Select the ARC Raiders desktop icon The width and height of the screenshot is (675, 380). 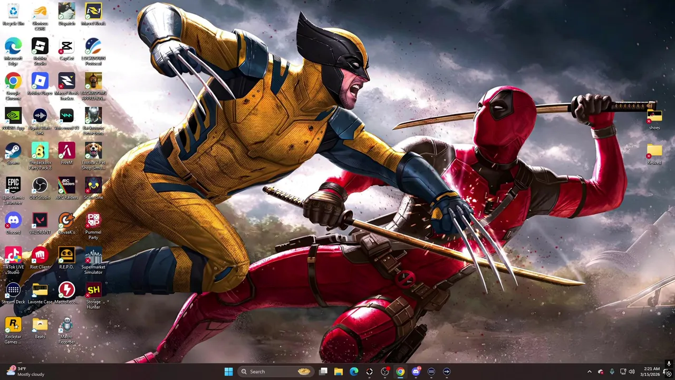click(66, 188)
